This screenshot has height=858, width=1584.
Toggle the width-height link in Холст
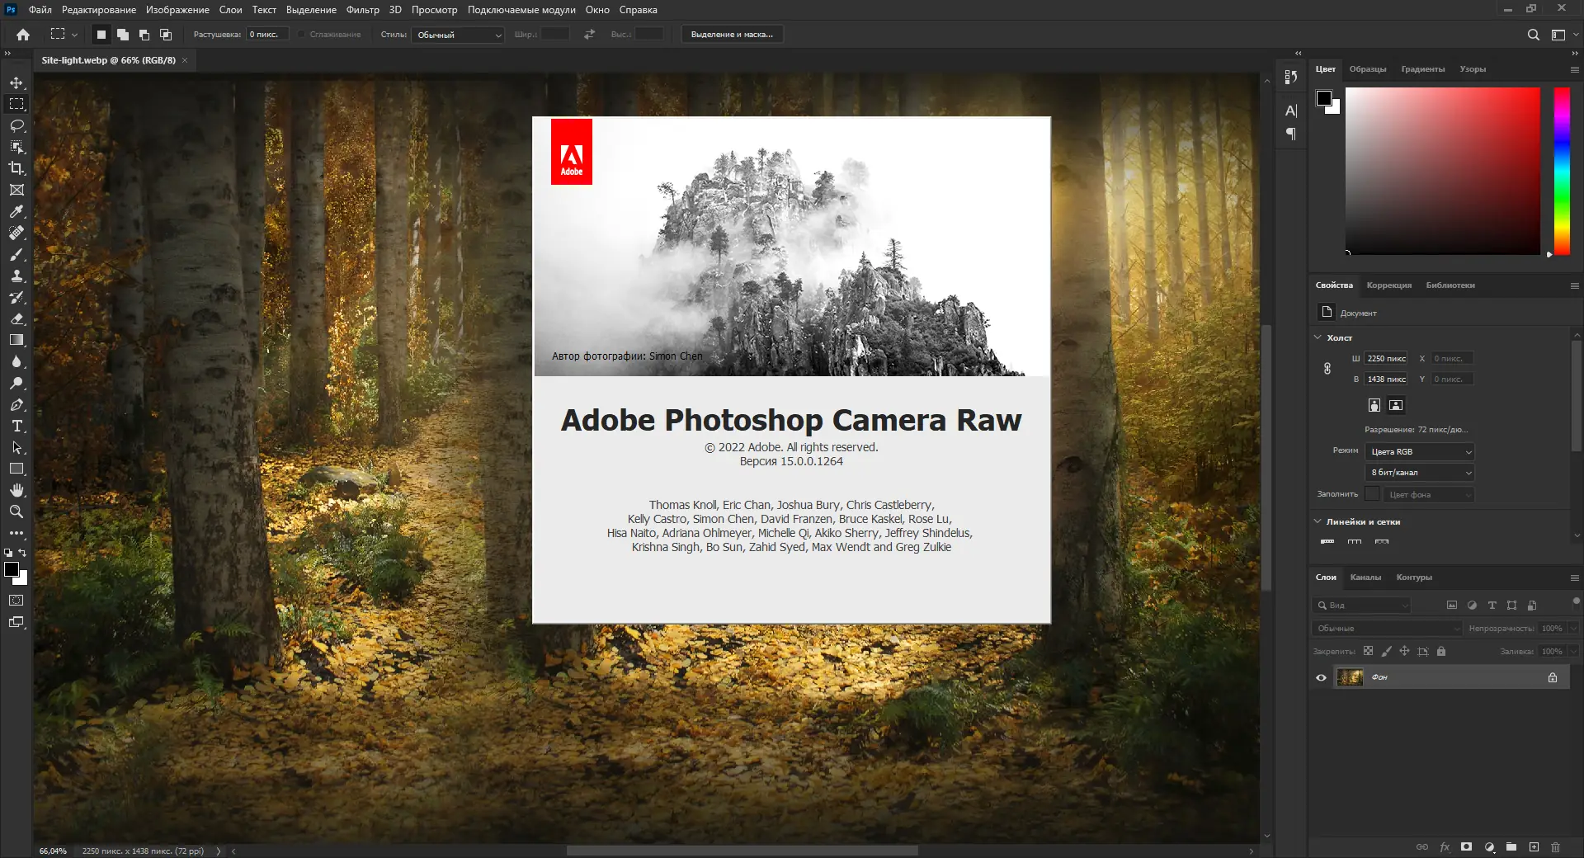pyautogui.click(x=1327, y=369)
